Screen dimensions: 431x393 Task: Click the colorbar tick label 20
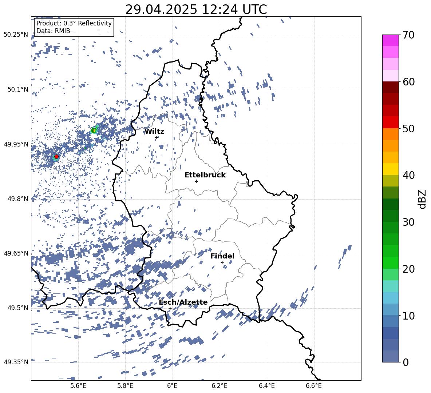click(x=408, y=269)
